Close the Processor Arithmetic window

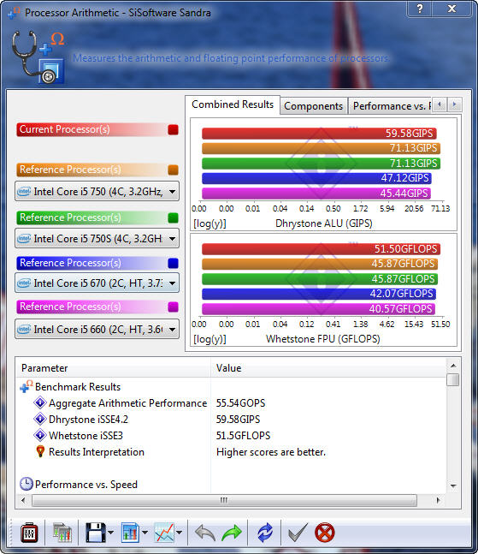[x=451, y=9]
